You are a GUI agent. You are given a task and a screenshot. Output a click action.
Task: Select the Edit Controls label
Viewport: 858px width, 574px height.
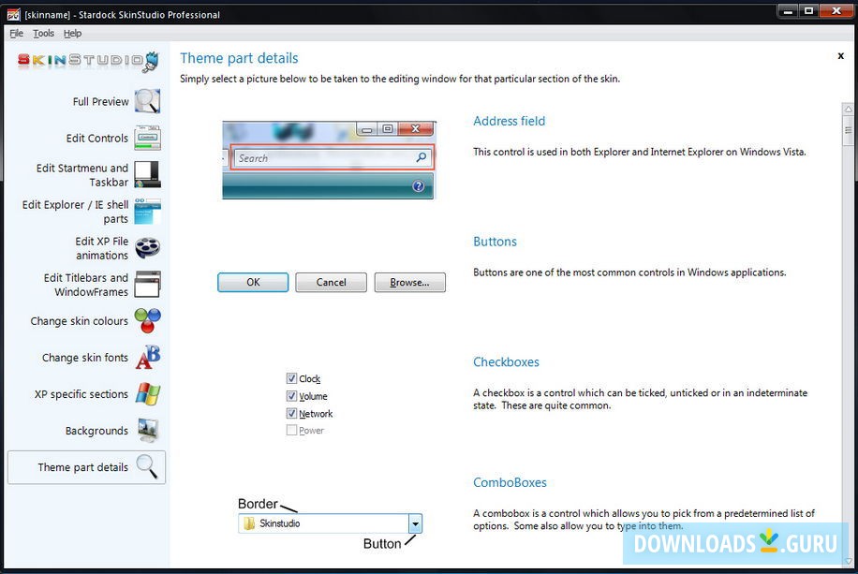[x=96, y=138]
